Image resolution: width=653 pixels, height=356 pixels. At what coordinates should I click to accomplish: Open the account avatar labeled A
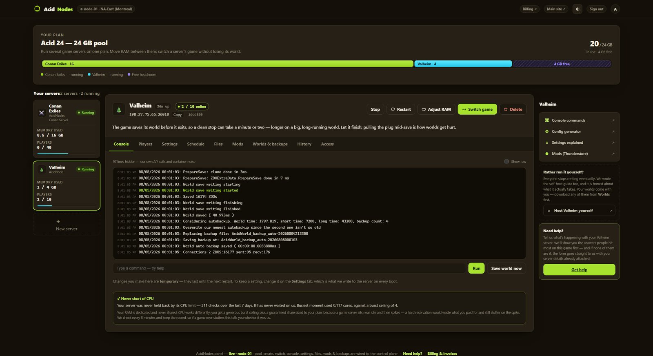pyautogui.click(x=615, y=9)
